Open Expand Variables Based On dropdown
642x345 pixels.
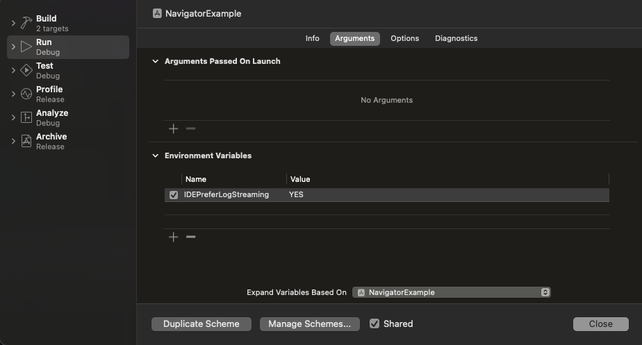tap(451, 292)
